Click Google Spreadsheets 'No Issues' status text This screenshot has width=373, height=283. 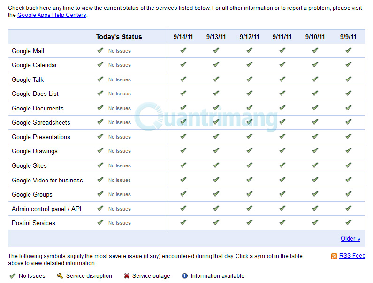coord(120,123)
